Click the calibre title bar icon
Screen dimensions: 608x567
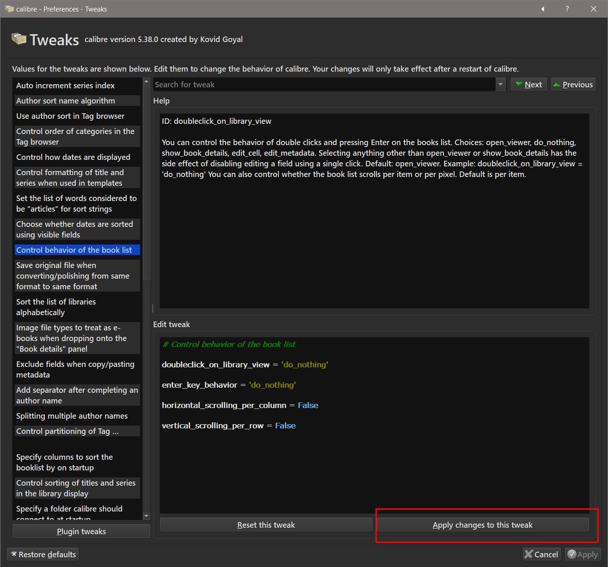pos(9,9)
